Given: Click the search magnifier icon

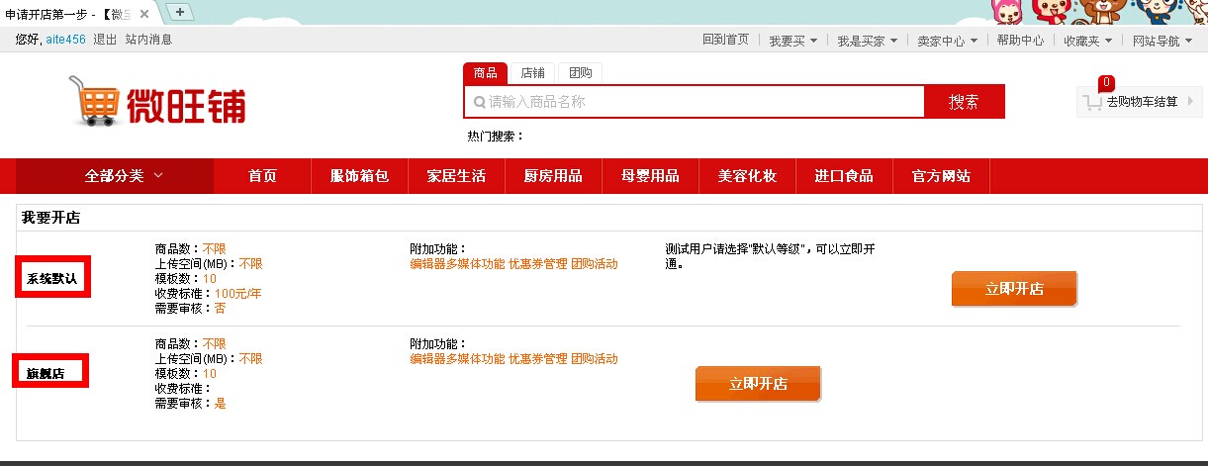Looking at the screenshot, I should click(x=479, y=102).
